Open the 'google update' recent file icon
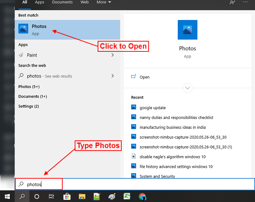255x202 pixels. [x=134, y=107]
